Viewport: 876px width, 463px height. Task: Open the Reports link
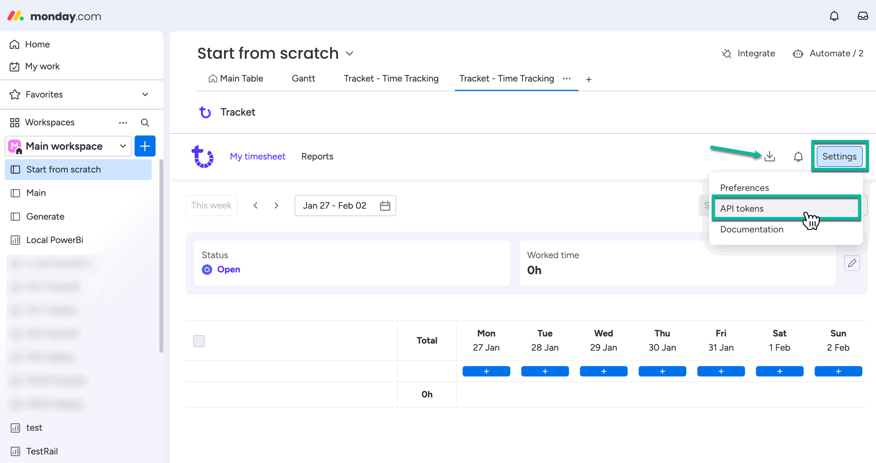click(x=317, y=157)
